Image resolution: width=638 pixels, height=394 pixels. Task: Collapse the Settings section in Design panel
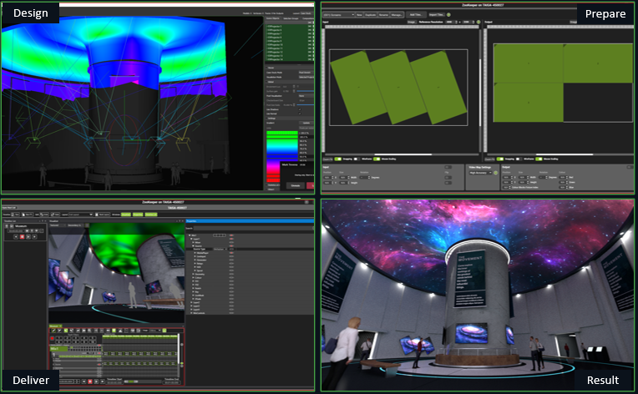pos(266,119)
